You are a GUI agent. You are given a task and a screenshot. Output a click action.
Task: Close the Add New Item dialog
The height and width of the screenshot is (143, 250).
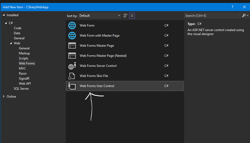(244, 7)
